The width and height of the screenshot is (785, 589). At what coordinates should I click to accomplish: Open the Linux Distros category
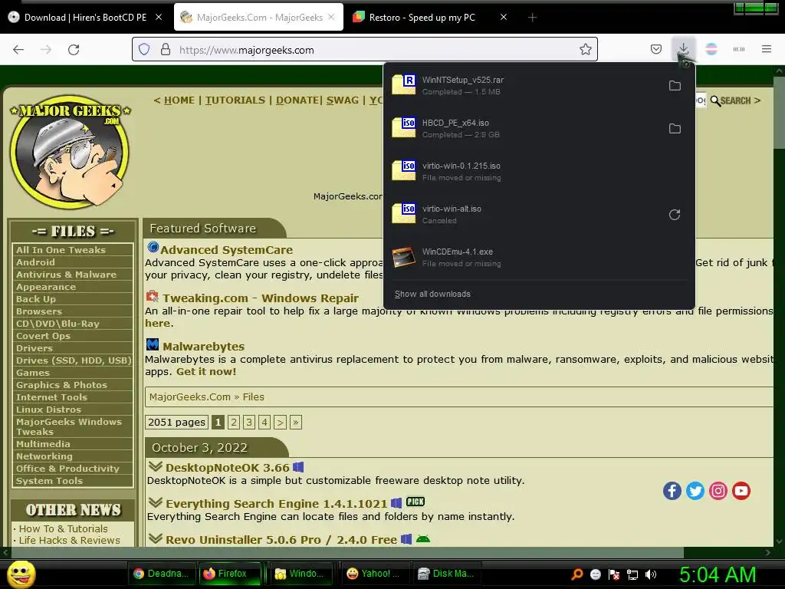coord(48,410)
